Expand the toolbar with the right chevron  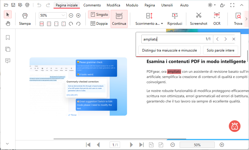pos(246,19)
